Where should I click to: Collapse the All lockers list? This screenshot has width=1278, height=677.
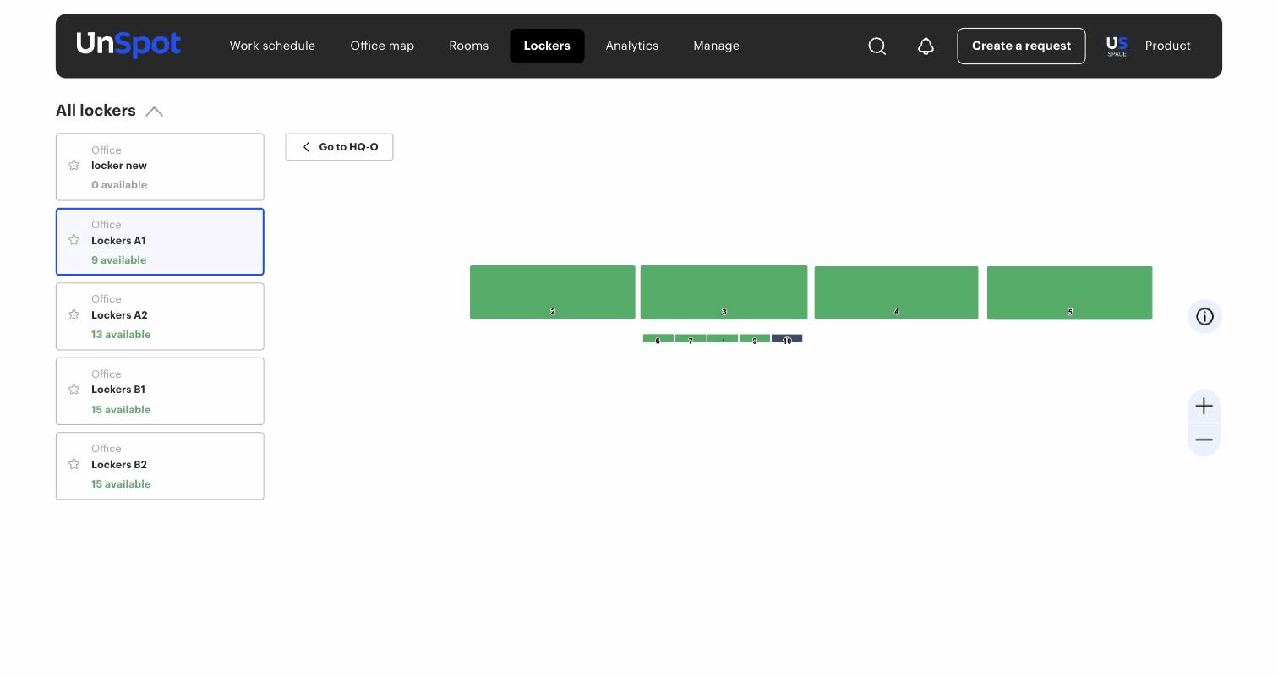154,112
